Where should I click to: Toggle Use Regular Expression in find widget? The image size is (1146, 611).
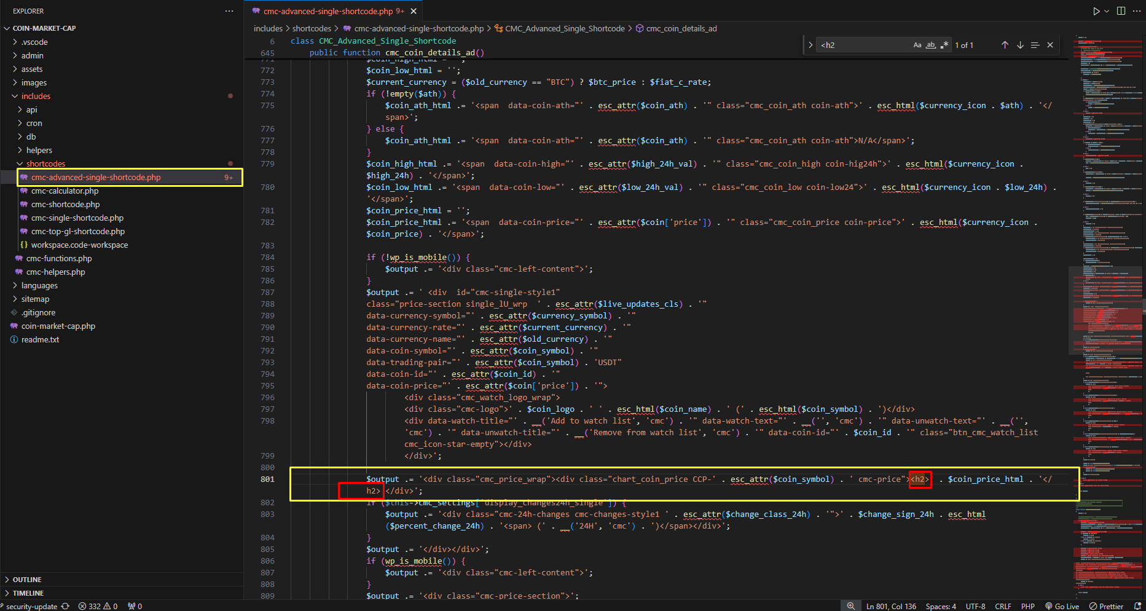(944, 45)
